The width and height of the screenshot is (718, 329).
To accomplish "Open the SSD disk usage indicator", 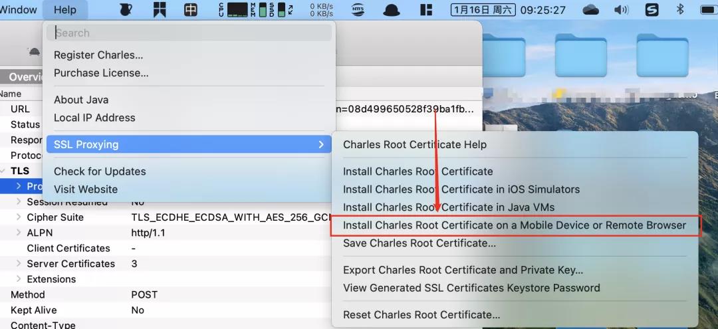I will point(277,9).
